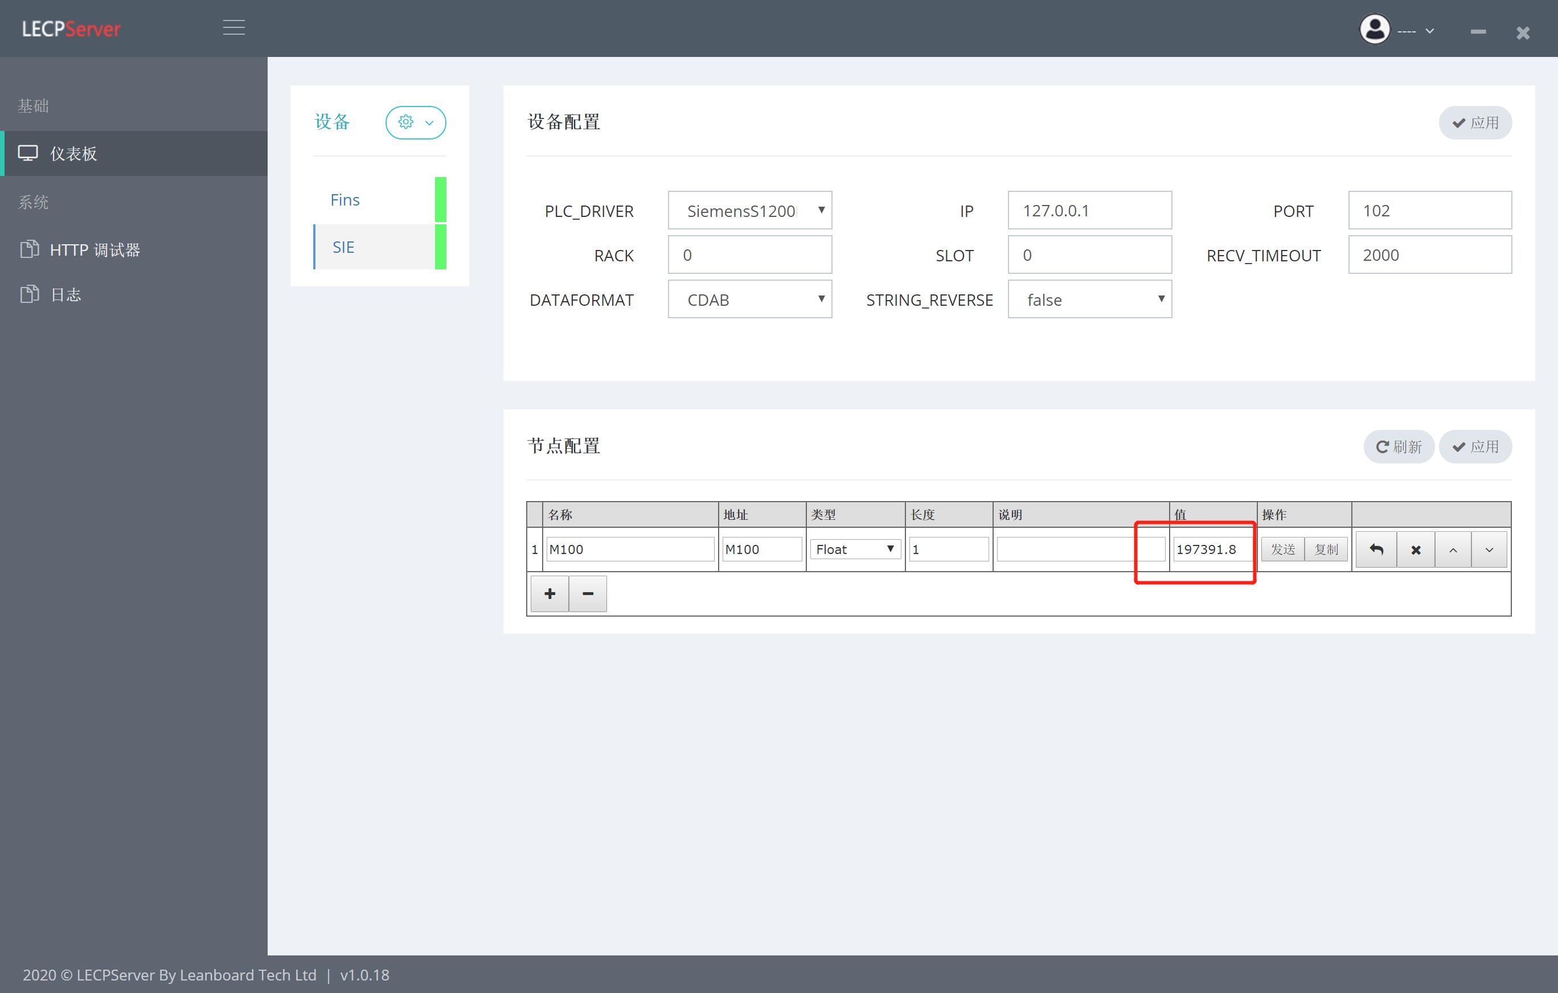Image resolution: width=1558 pixels, height=993 pixels.
Task: Select the SIE device
Action: pos(343,247)
